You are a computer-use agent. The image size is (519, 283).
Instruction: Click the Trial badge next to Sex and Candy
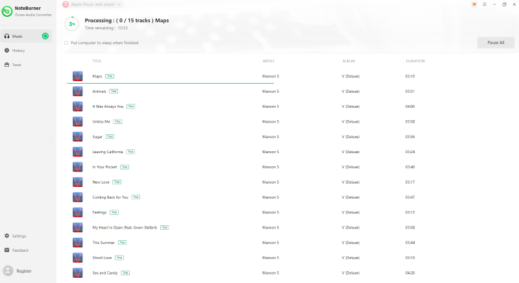click(125, 273)
